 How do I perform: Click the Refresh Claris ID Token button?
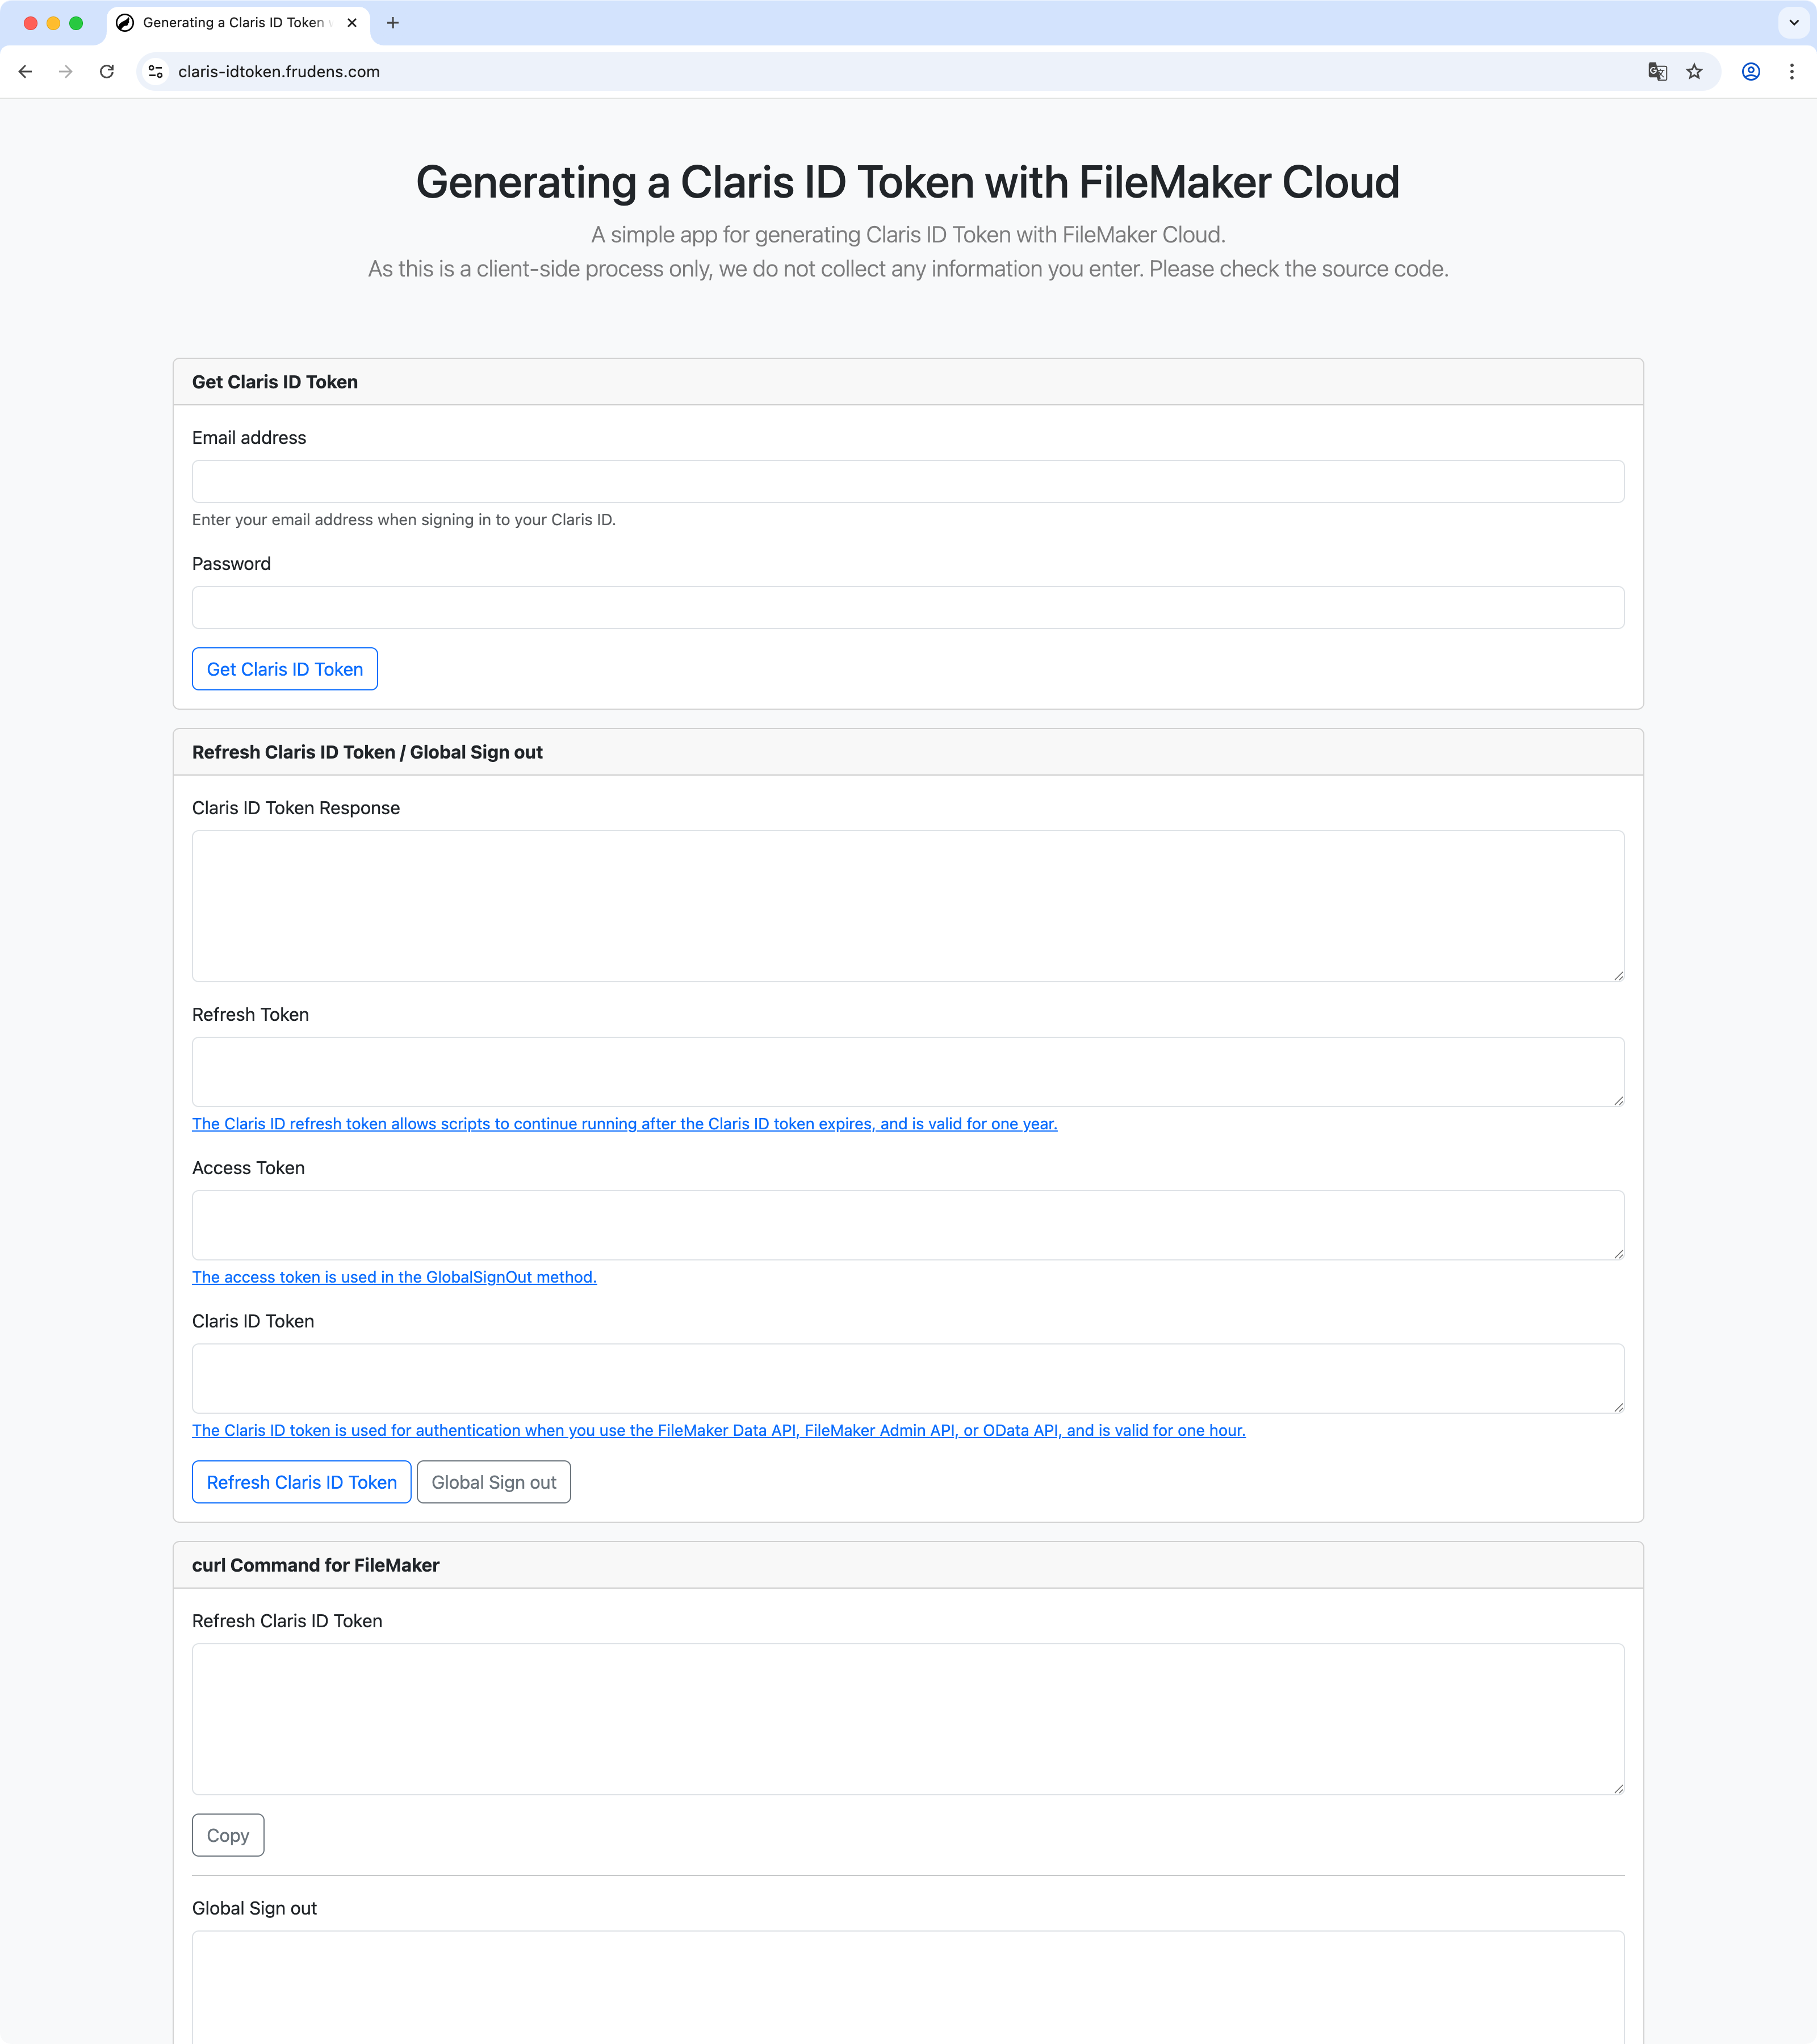click(x=302, y=1482)
